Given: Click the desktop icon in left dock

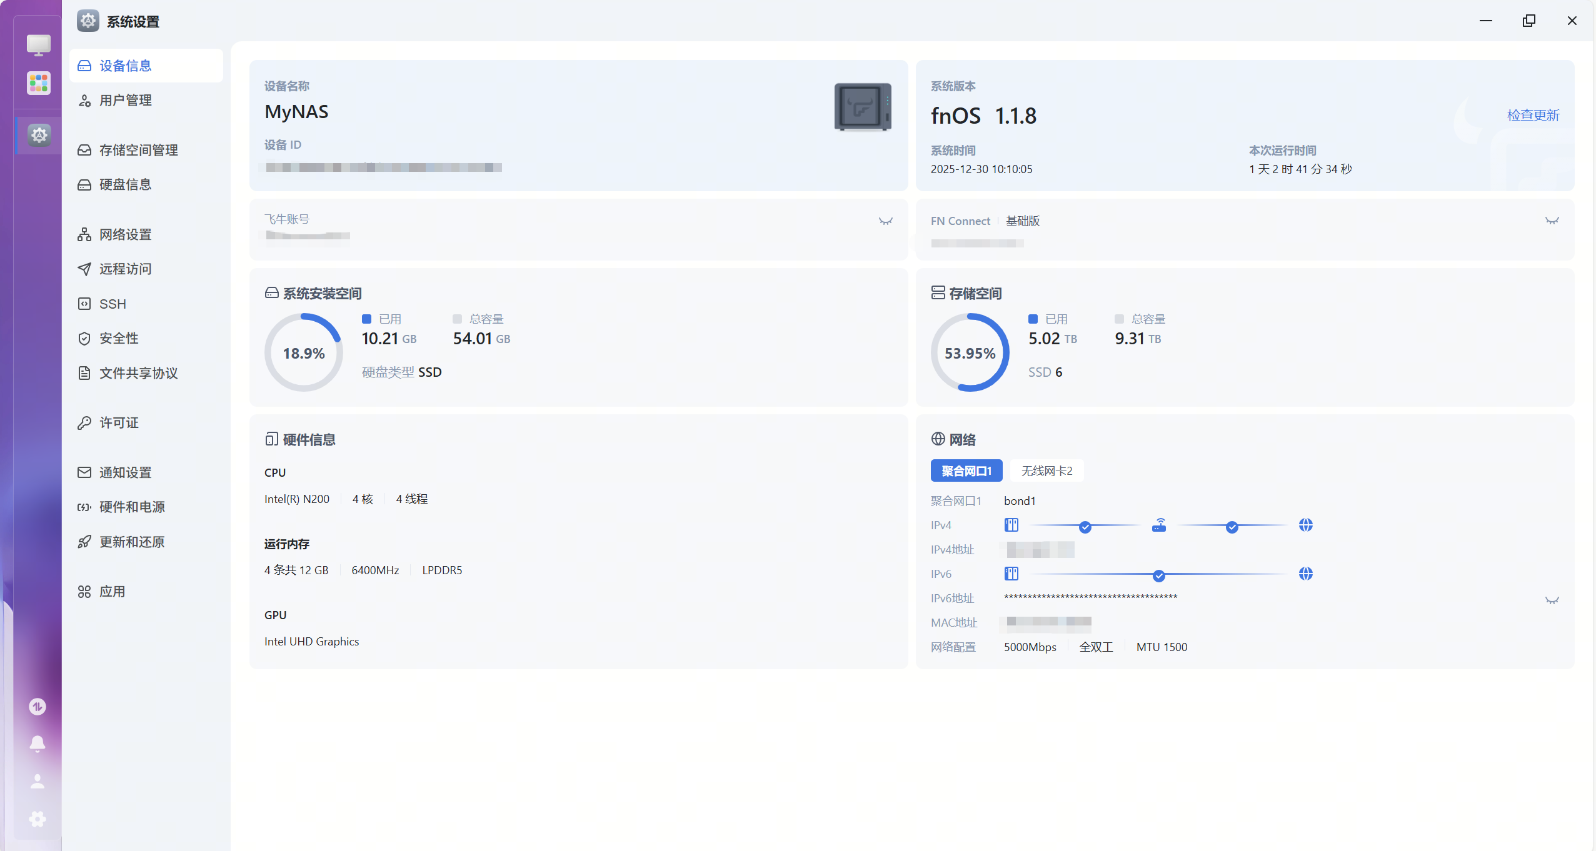Looking at the screenshot, I should coord(38,44).
